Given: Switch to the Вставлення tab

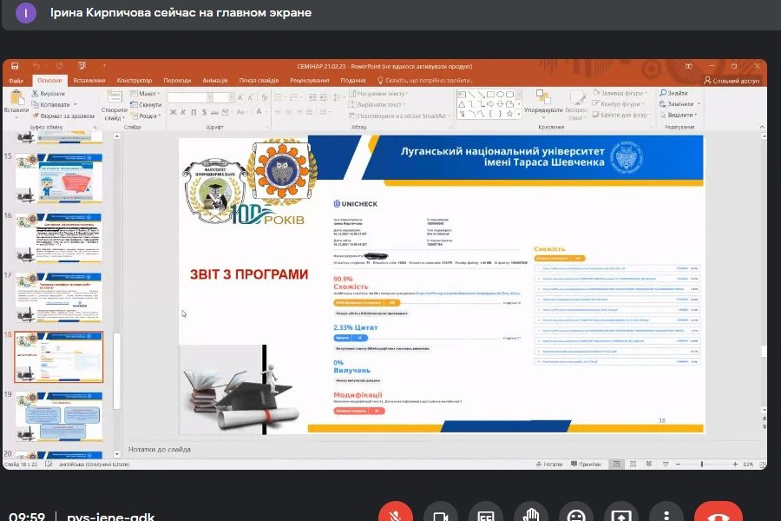Looking at the screenshot, I should (x=89, y=80).
